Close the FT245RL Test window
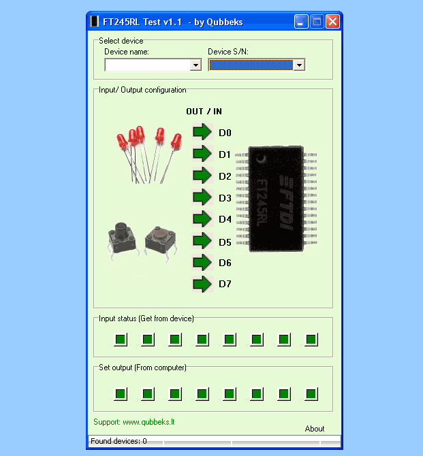 tap(333, 22)
